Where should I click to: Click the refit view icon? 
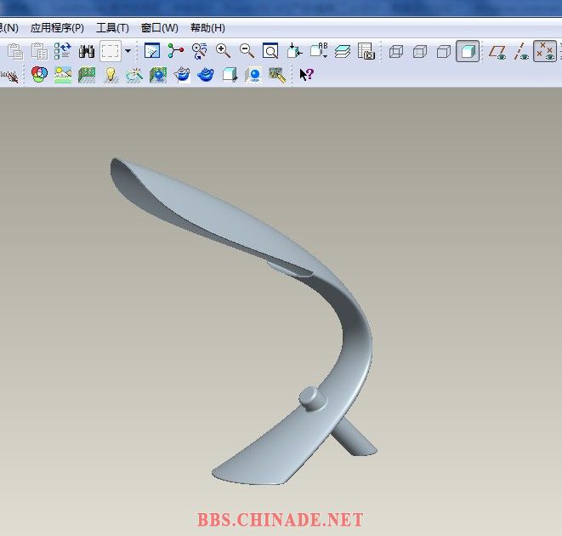pyautogui.click(x=270, y=52)
